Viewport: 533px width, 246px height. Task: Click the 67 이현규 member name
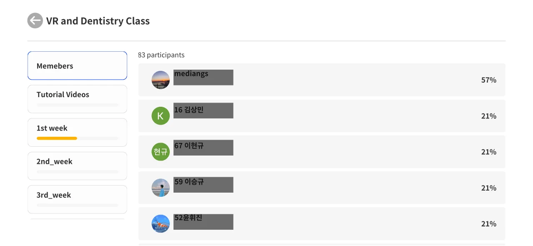pos(189,146)
